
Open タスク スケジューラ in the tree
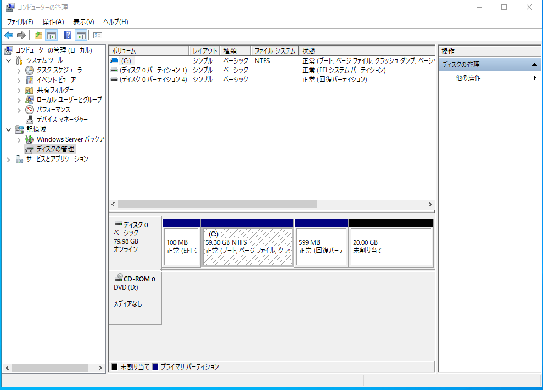[59, 70]
